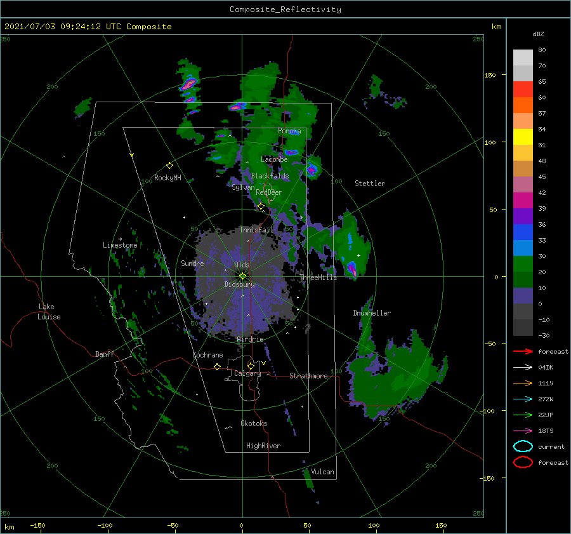
Task: Choose the magenta 18TS arrow in legend
Action: pos(523,431)
